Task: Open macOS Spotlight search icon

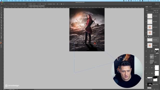Action: [x=147, y=1]
